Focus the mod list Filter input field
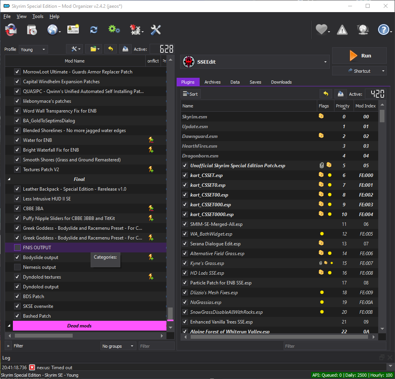The image size is (395, 379). [x=156, y=346]
